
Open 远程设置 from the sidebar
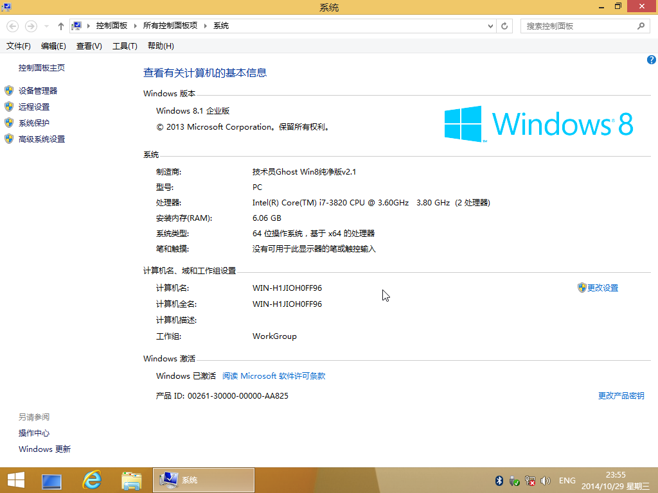(34, 107)
